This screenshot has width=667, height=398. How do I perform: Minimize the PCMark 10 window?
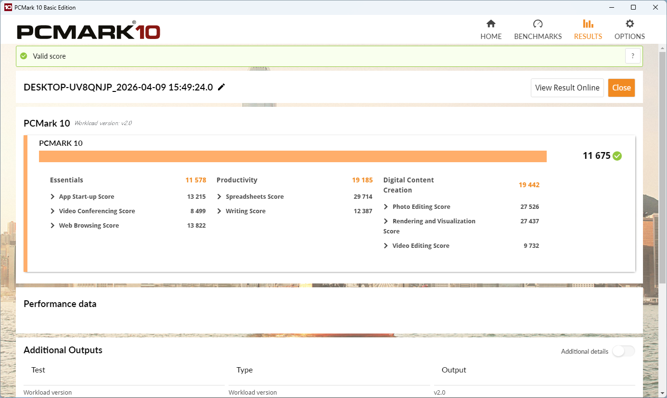611,7
